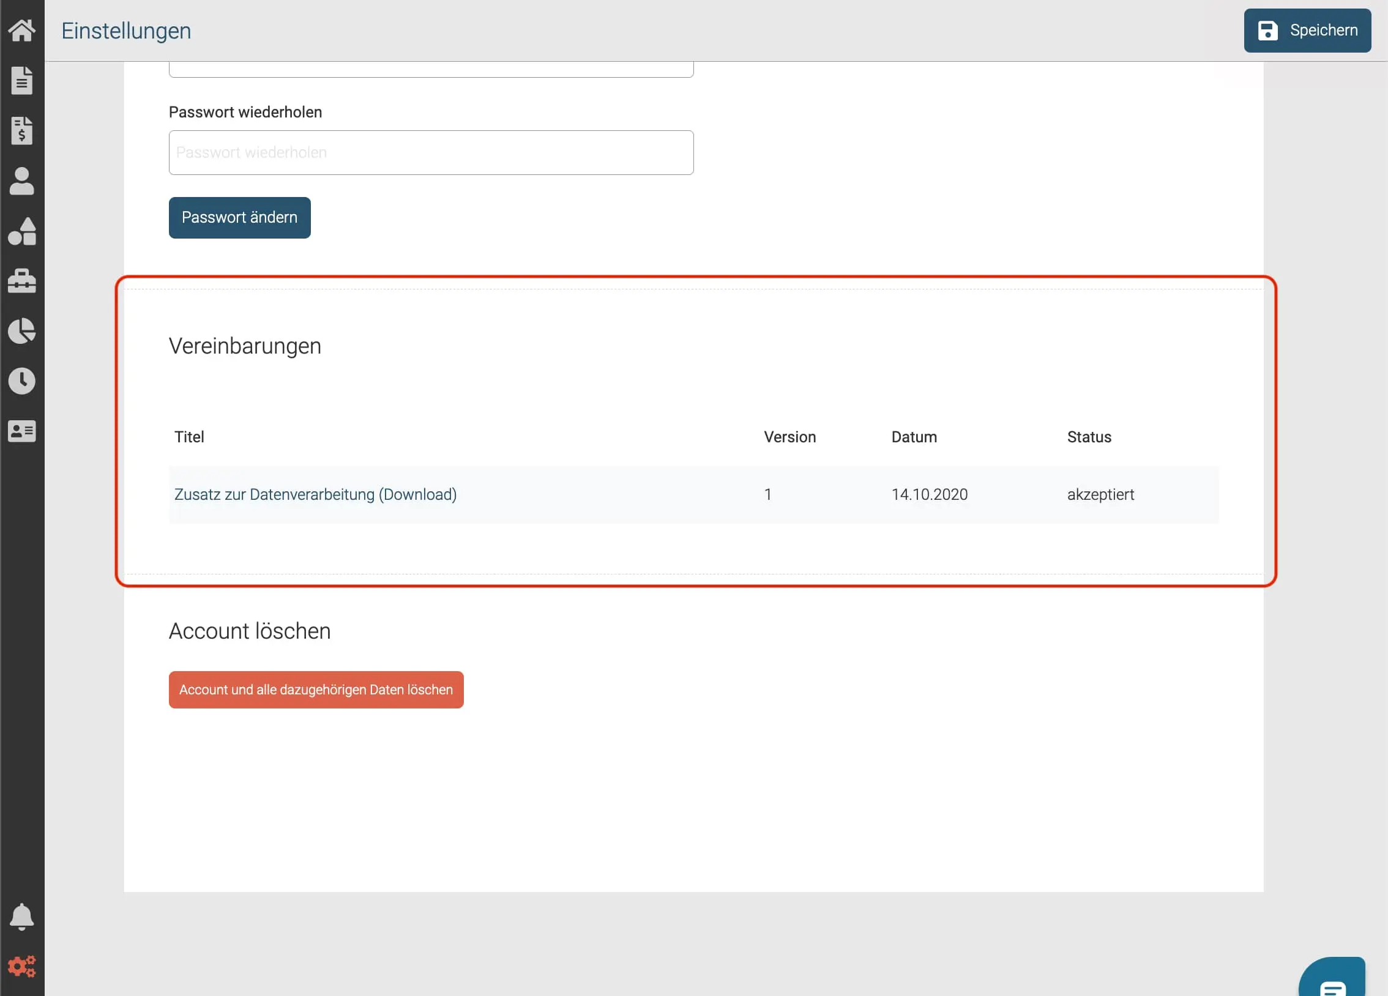This screenshot has width=1388, height=996.
Task: Open the shapes products icon
Action: 22,231
